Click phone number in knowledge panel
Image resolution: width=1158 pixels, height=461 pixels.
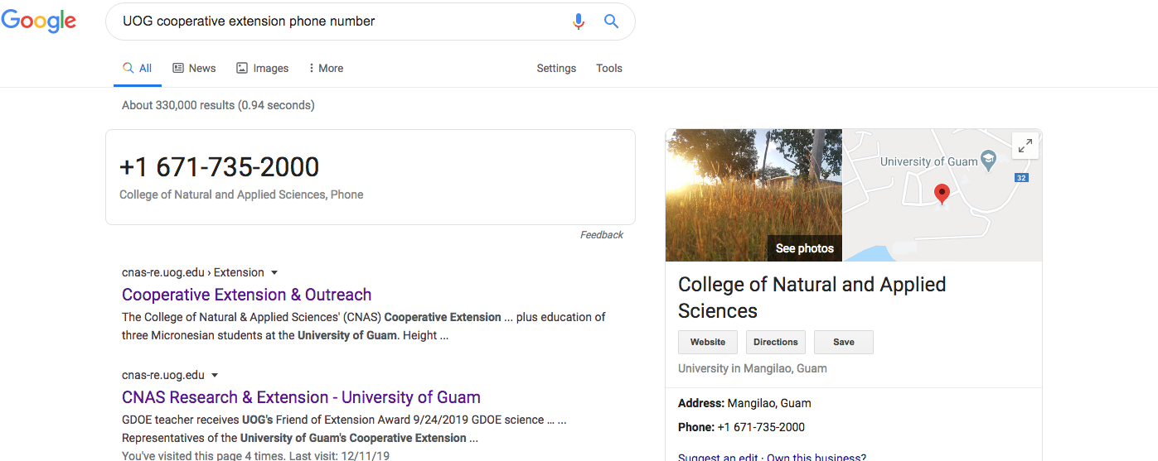761,428
